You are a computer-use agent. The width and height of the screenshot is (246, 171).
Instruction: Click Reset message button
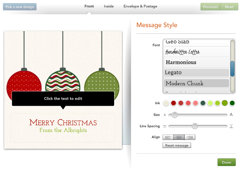[x=177, y=145]
